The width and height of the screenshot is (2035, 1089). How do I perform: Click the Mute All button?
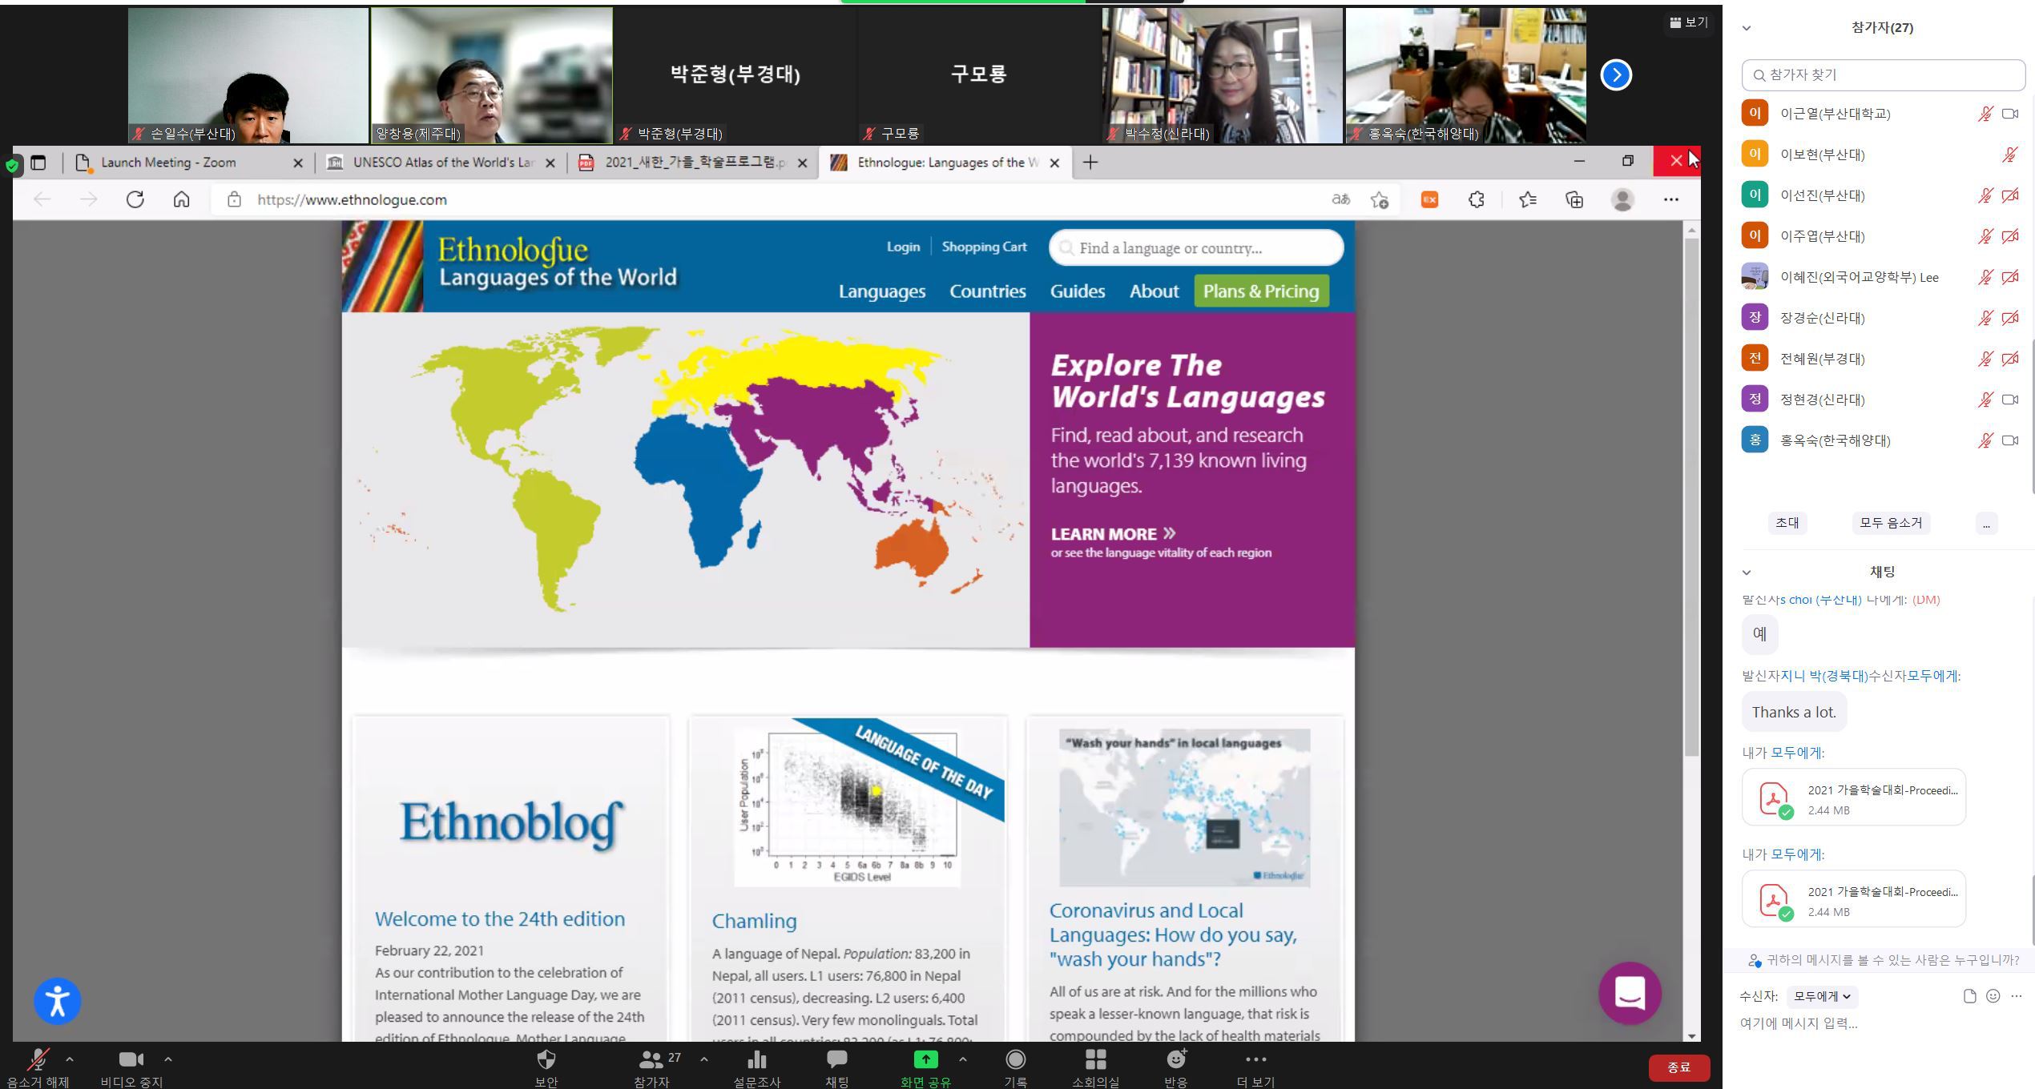coord(1890,523)
